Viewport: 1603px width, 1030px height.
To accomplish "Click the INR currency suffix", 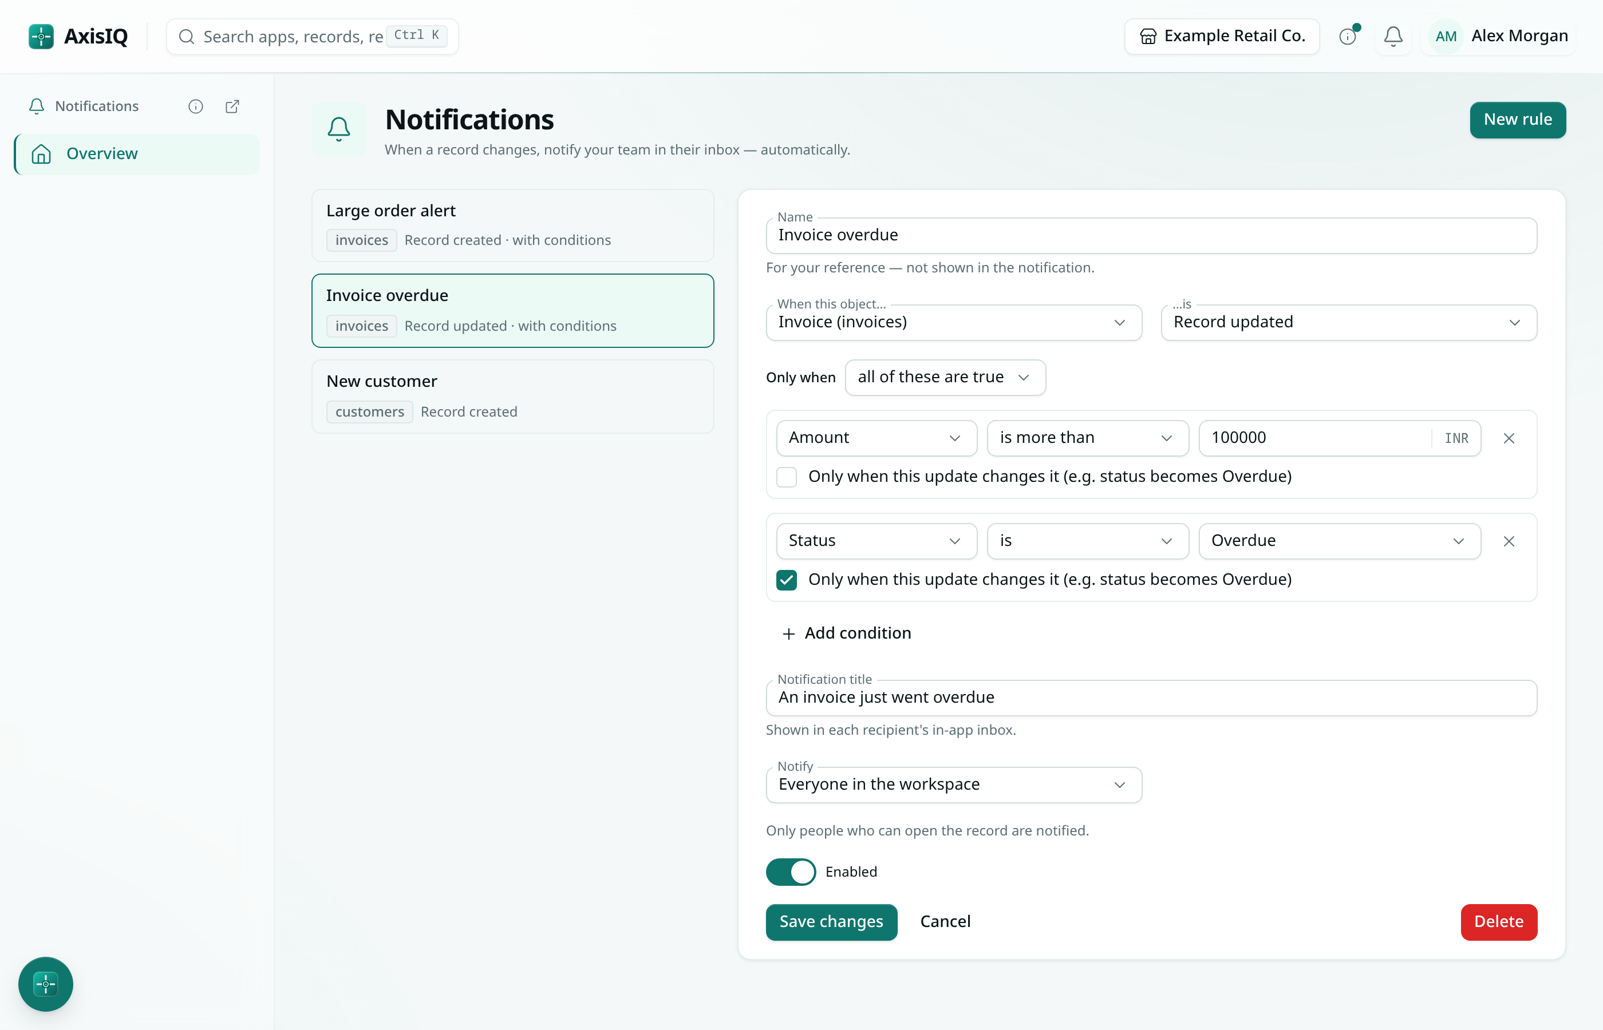I will click(1456, 438).
